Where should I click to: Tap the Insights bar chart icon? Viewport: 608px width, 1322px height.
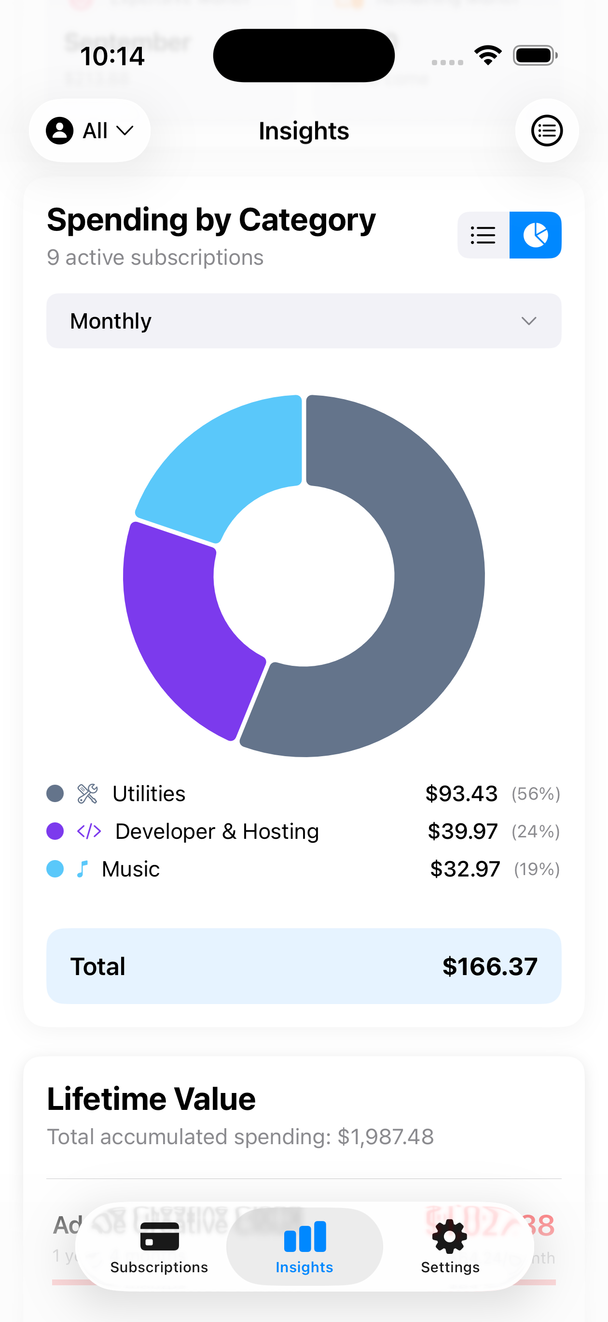point(304,1237)
